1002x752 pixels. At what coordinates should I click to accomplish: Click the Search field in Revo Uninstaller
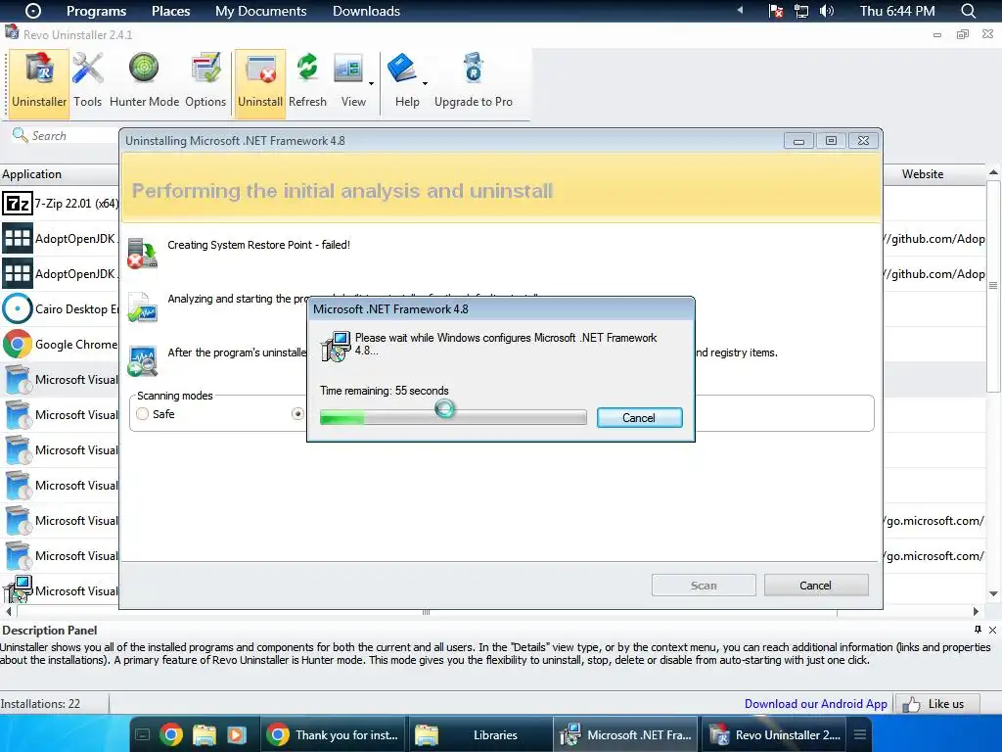point(64,135)
